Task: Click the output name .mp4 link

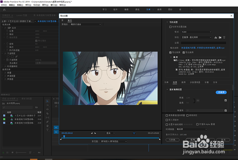Action: (203, 48)
